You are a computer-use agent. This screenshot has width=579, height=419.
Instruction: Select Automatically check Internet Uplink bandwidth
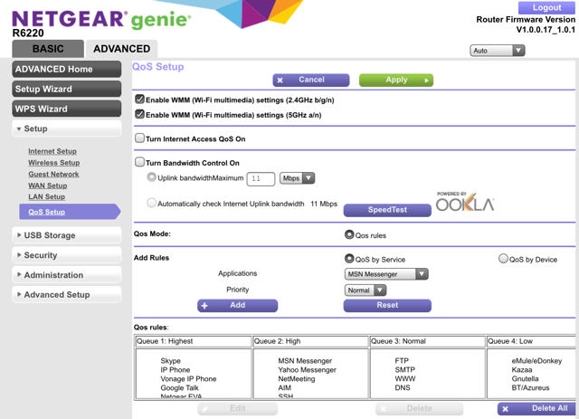pos(151,203)
